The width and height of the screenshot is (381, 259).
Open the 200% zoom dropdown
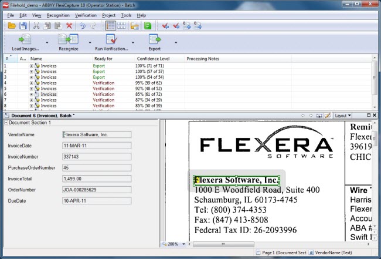(183, 244)
